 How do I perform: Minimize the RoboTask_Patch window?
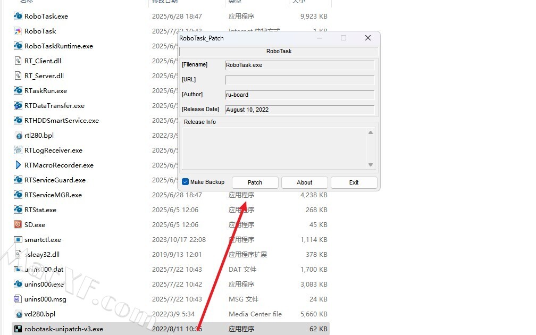(x=320, y=38)
